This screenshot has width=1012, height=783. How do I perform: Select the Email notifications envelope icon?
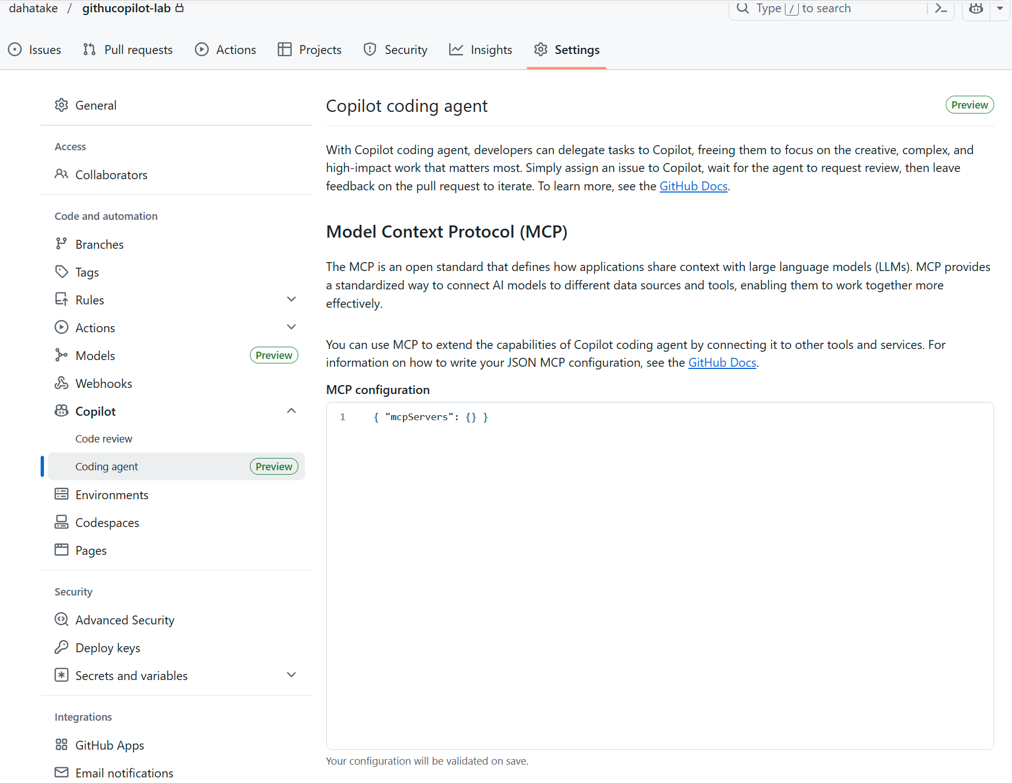(62, 772)
